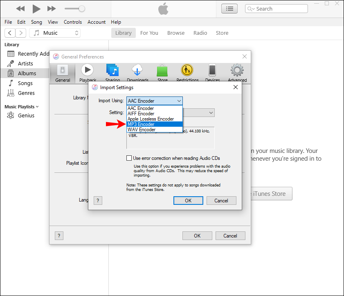Confirm Import Settings with OK
Viewport: 344px width, 296px height.
pyautogui.click(x=188, y=201)
